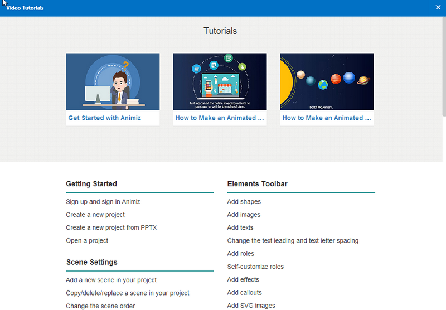This screenshot has width=446, height=310.
Task: Open the 'Add SVG images' tutorial
Action: (251, 306)
